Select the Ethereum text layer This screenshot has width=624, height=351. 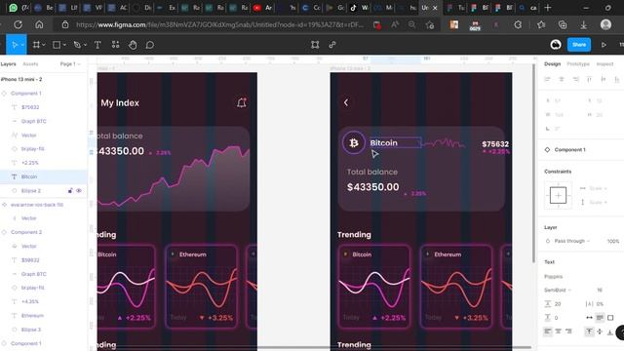pos(32,316)
